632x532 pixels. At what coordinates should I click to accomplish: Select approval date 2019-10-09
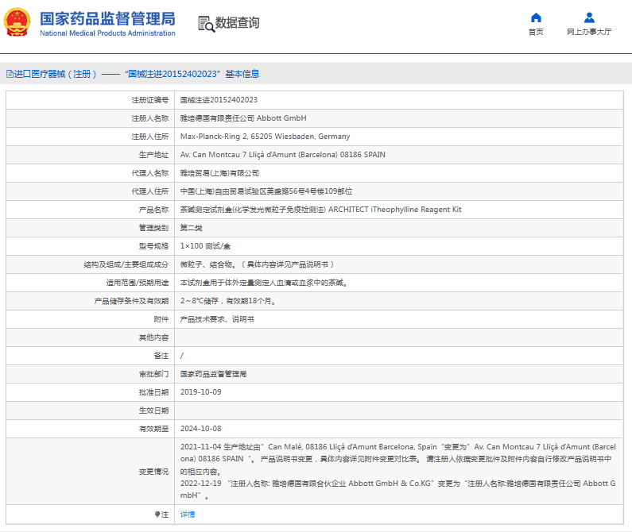click(x=200, y=392)
